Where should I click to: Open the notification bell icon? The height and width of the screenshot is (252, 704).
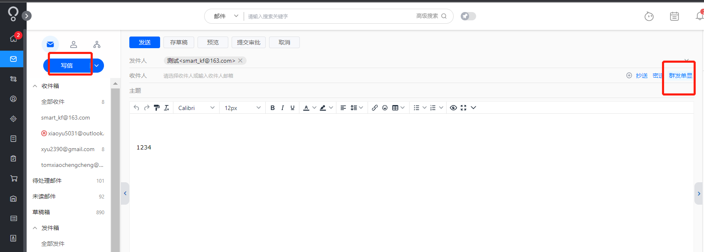(699, 16)
